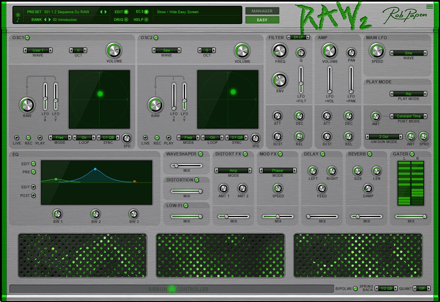Toggle the Delay effect
Image resolution: width=440 pixels, height=302 pixels.
pyautogui.click(x=323, y=154)
